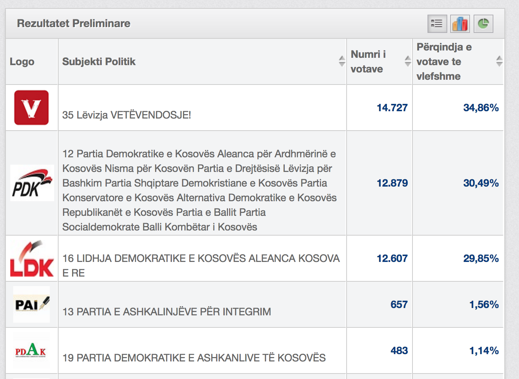Image resolution: width=519 pixels, height=379 pixels.
Task: Show results as bar chart
Action: pyautogui.click(x=460, y=24)
